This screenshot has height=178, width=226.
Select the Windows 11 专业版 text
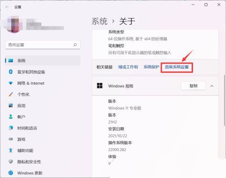click(x=125, y=108)
